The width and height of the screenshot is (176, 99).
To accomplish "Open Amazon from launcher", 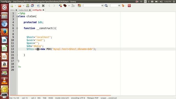I will (4, 65).
